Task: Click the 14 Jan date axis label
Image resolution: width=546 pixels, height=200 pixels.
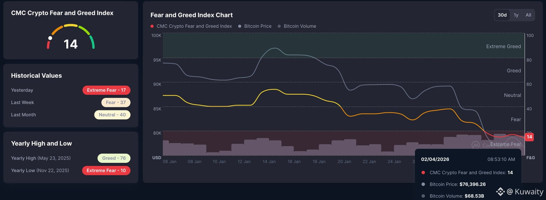Action: (269, 162)
